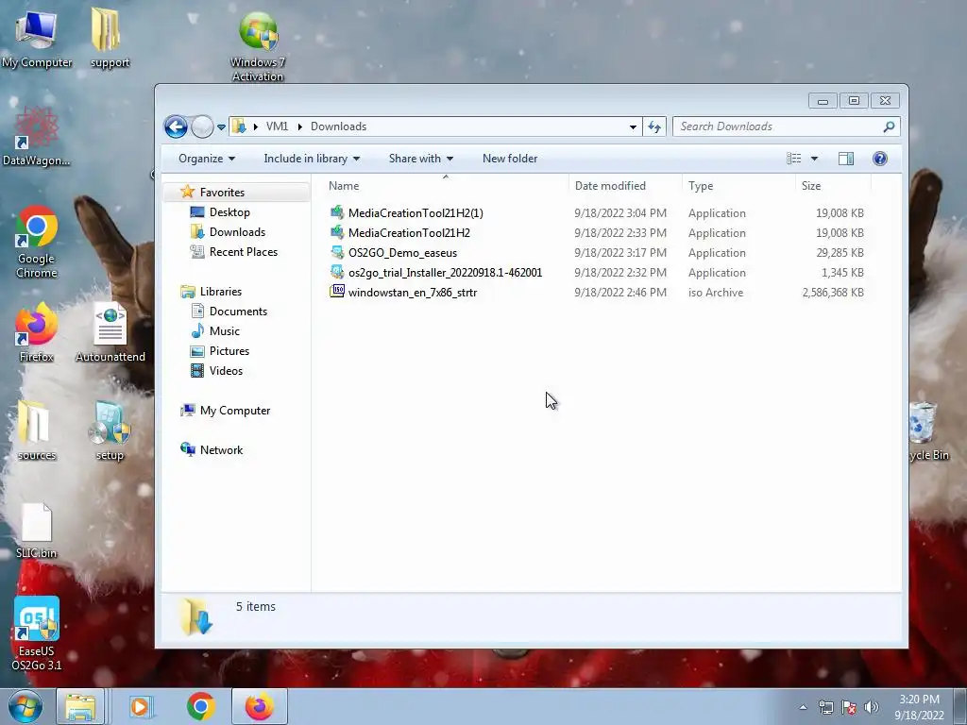Select the DataWagon desktop shortcut
This screenshot has width=967, height=725.
pyautogui.click(x=37, y=136)
